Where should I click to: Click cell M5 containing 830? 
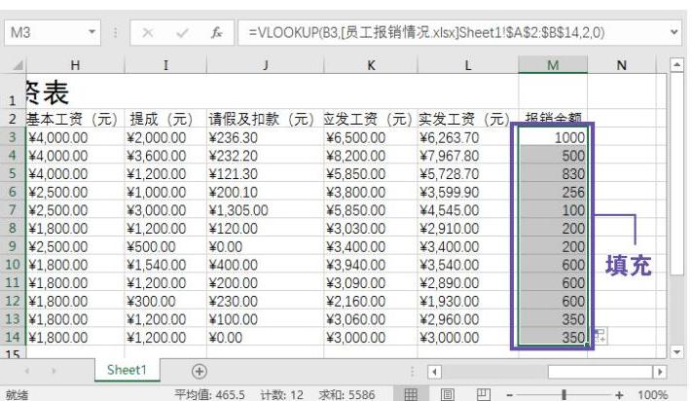[553, 174]
